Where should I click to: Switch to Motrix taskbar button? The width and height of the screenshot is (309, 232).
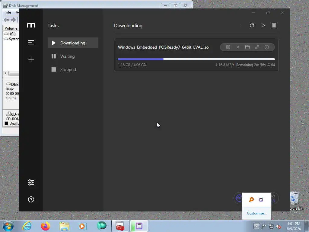click(139, 226)
